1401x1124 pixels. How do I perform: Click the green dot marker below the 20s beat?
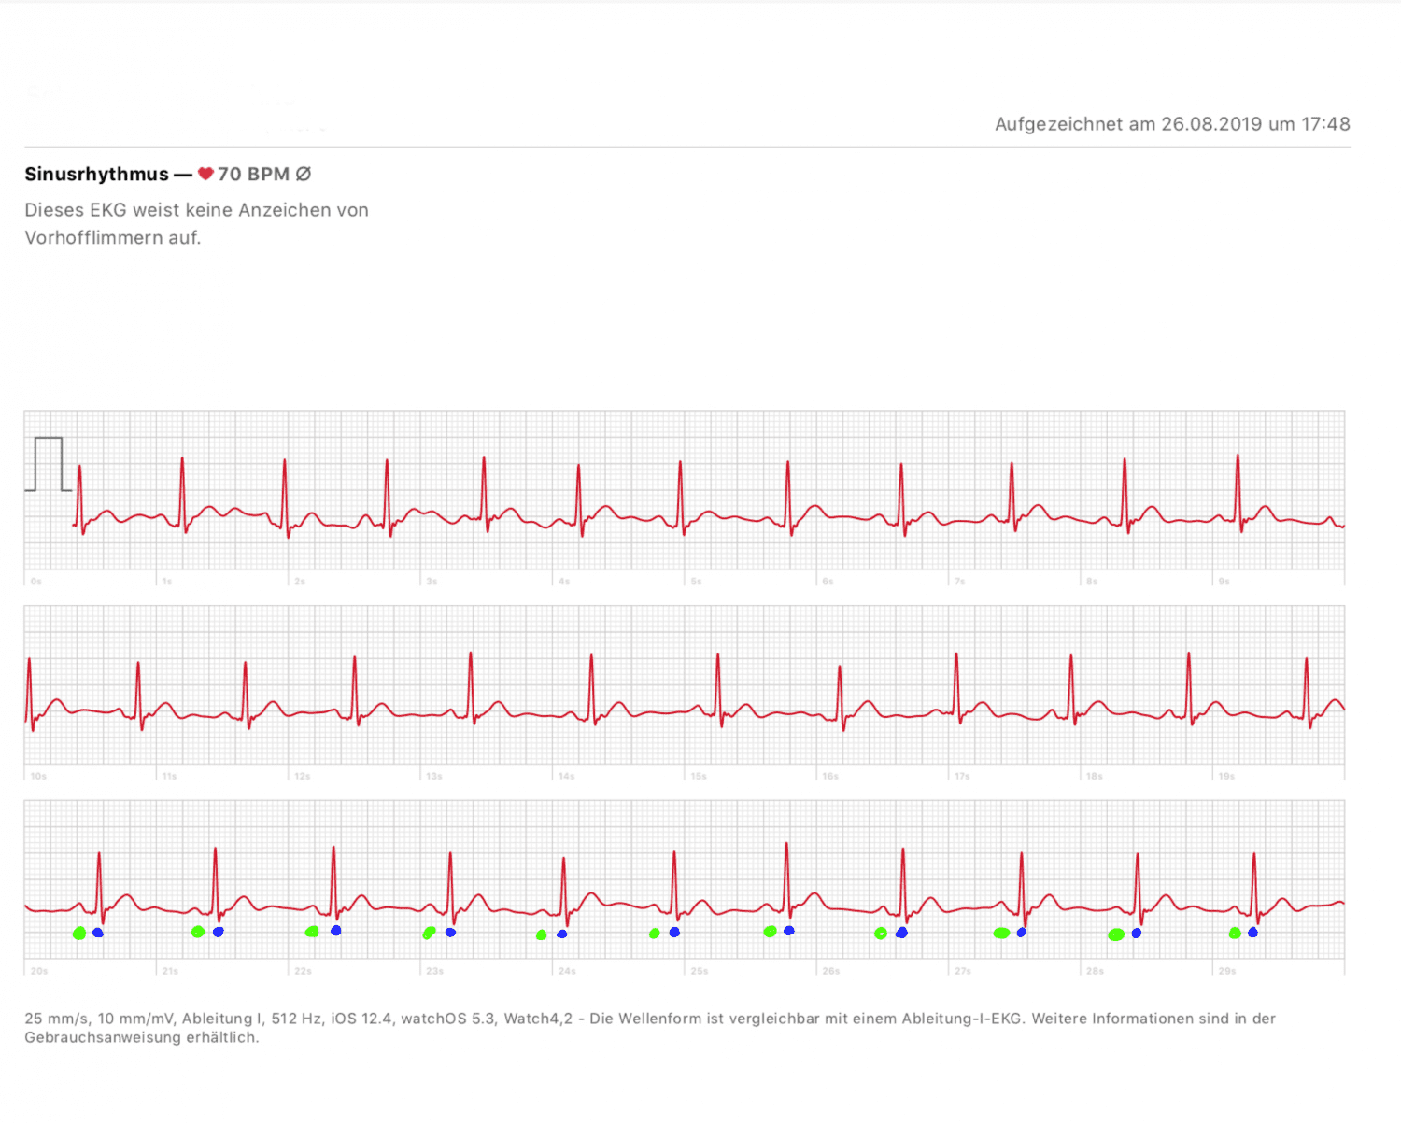tap(80, 933)
